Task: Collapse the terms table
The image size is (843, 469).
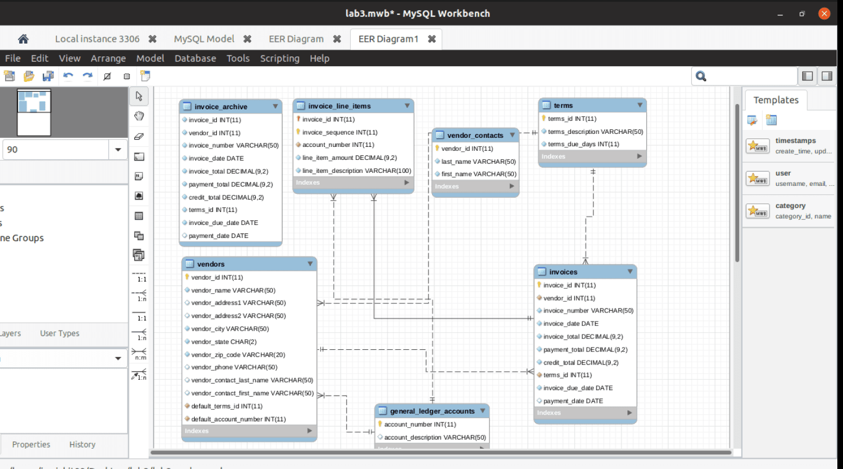Action: [x=640, y=105]
